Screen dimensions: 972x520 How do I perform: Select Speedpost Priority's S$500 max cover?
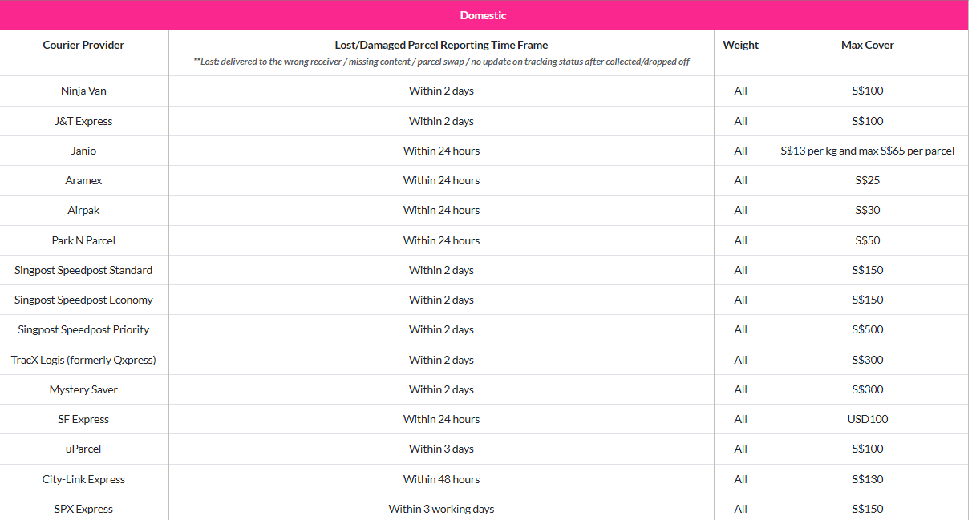(x=867, y=329)
